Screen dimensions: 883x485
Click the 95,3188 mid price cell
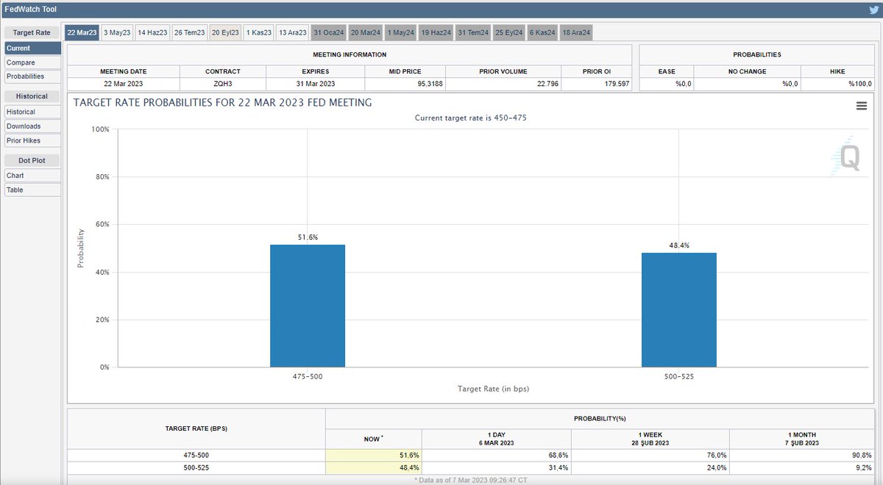(x=405, y=84)
